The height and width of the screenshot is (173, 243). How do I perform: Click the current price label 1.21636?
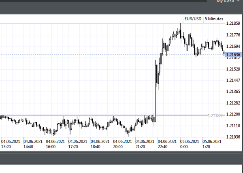pyautogui.click(x=234, y=55)
